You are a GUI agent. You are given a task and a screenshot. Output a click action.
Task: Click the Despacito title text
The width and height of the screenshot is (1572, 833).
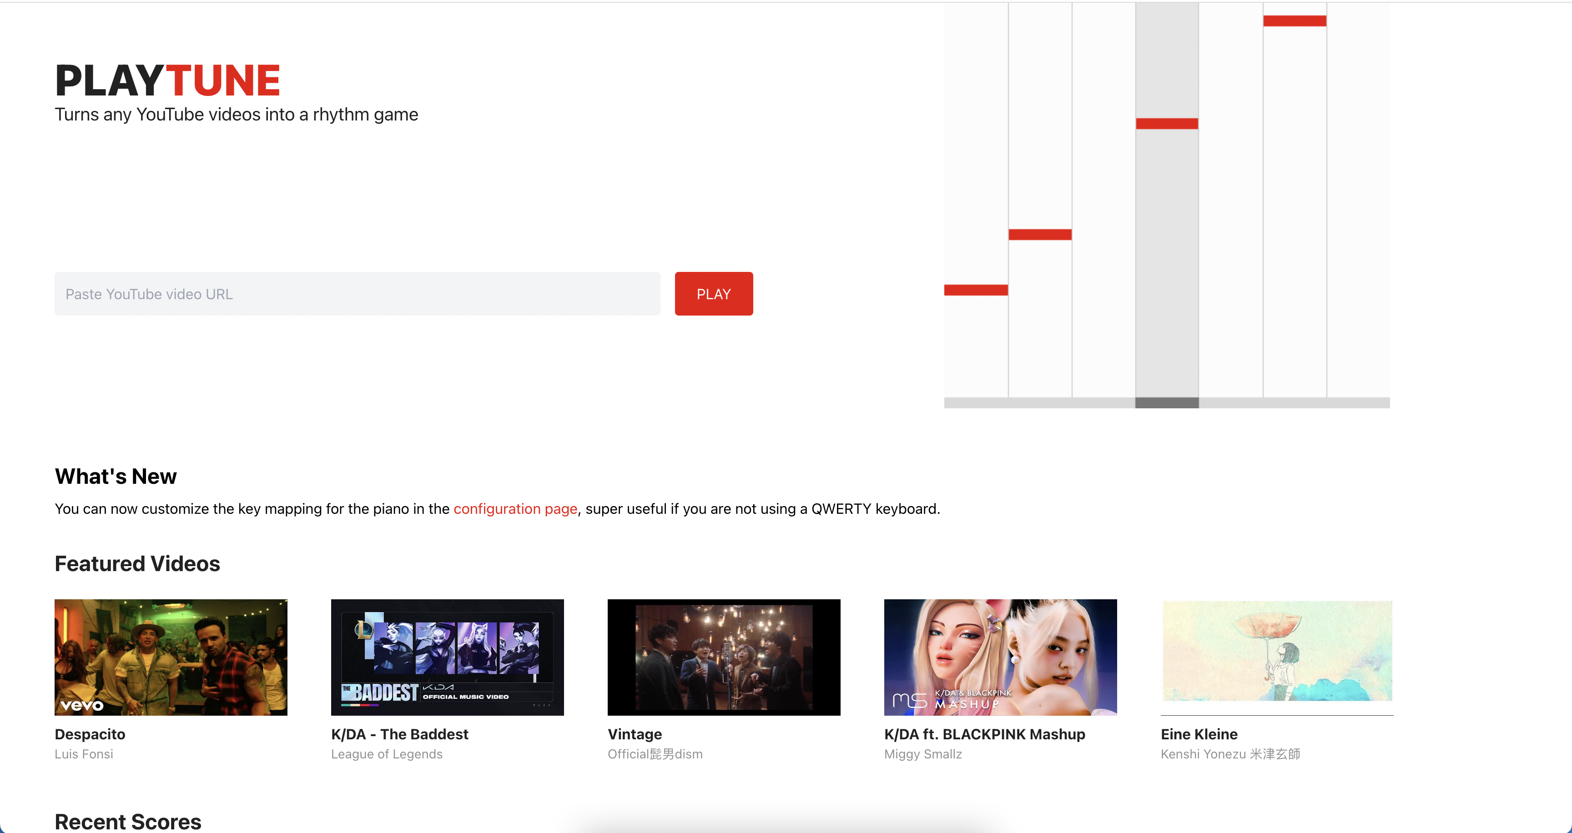pyautogui.click(x=91, y=734)
